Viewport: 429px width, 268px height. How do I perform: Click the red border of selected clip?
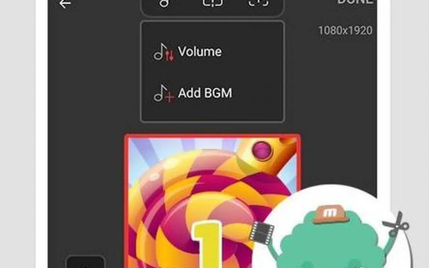tap(213, 136)
